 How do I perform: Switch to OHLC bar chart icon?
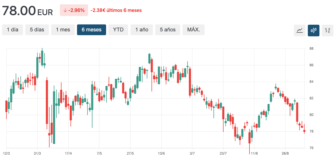(328, 31)
